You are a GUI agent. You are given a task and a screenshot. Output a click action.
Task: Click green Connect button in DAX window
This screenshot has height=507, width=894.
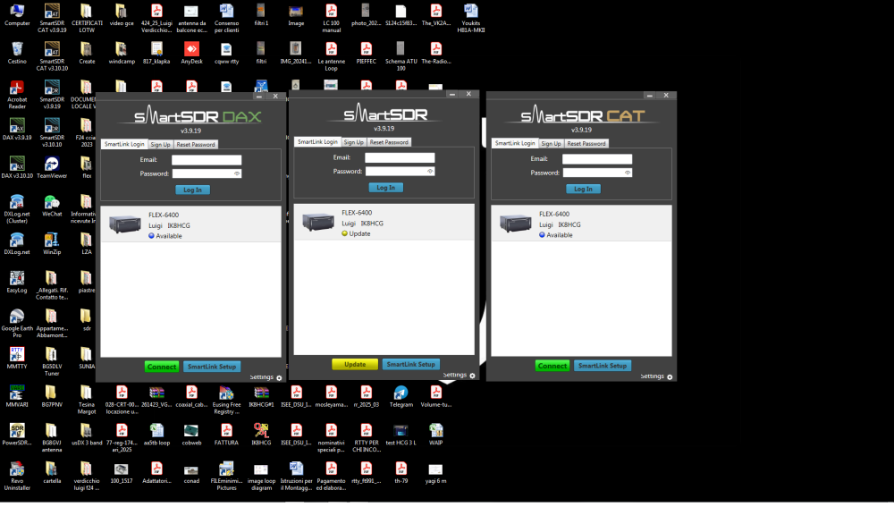[162, 367]
